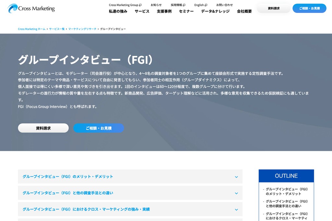Click chevron on メリット・デメリット row
Viewport: 332px width, 221px height.
tap(236, 177)
